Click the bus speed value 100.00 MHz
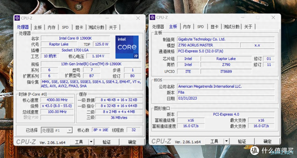The width and height of the screenshot is (297, 158). tap(57, 112)
